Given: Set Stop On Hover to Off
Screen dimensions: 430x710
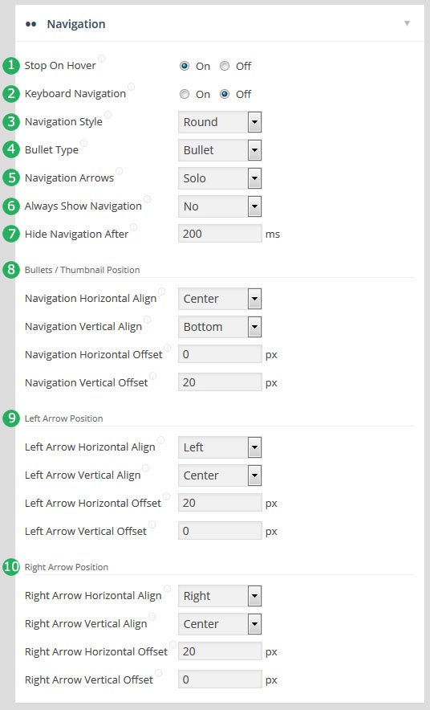Looking at the screenshot, I should pyautogui.click(x=225, y=66).
